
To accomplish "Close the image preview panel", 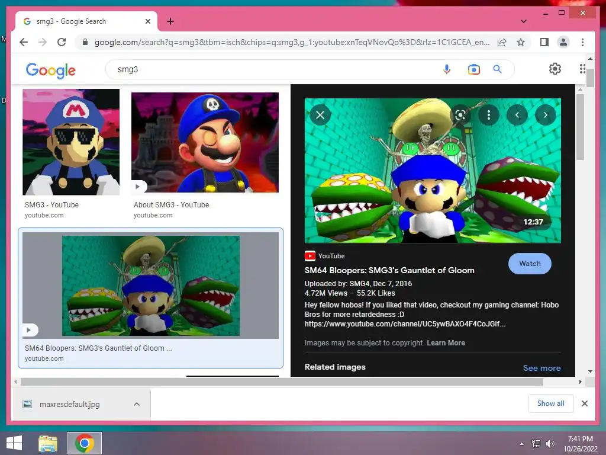I will point(320,115).
